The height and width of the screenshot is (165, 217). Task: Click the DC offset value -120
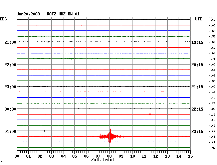pos(212,109)
